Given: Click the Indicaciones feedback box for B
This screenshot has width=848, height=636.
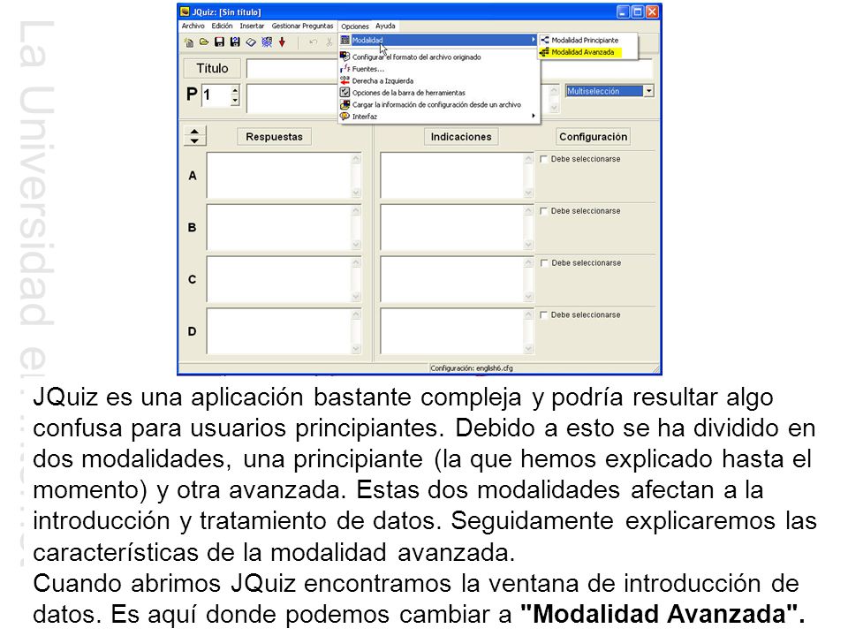Looking at the screenshot, I should pos(452,228).
